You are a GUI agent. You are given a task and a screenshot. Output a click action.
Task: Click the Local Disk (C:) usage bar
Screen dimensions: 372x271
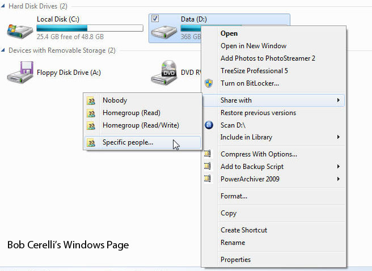[90, 28]
